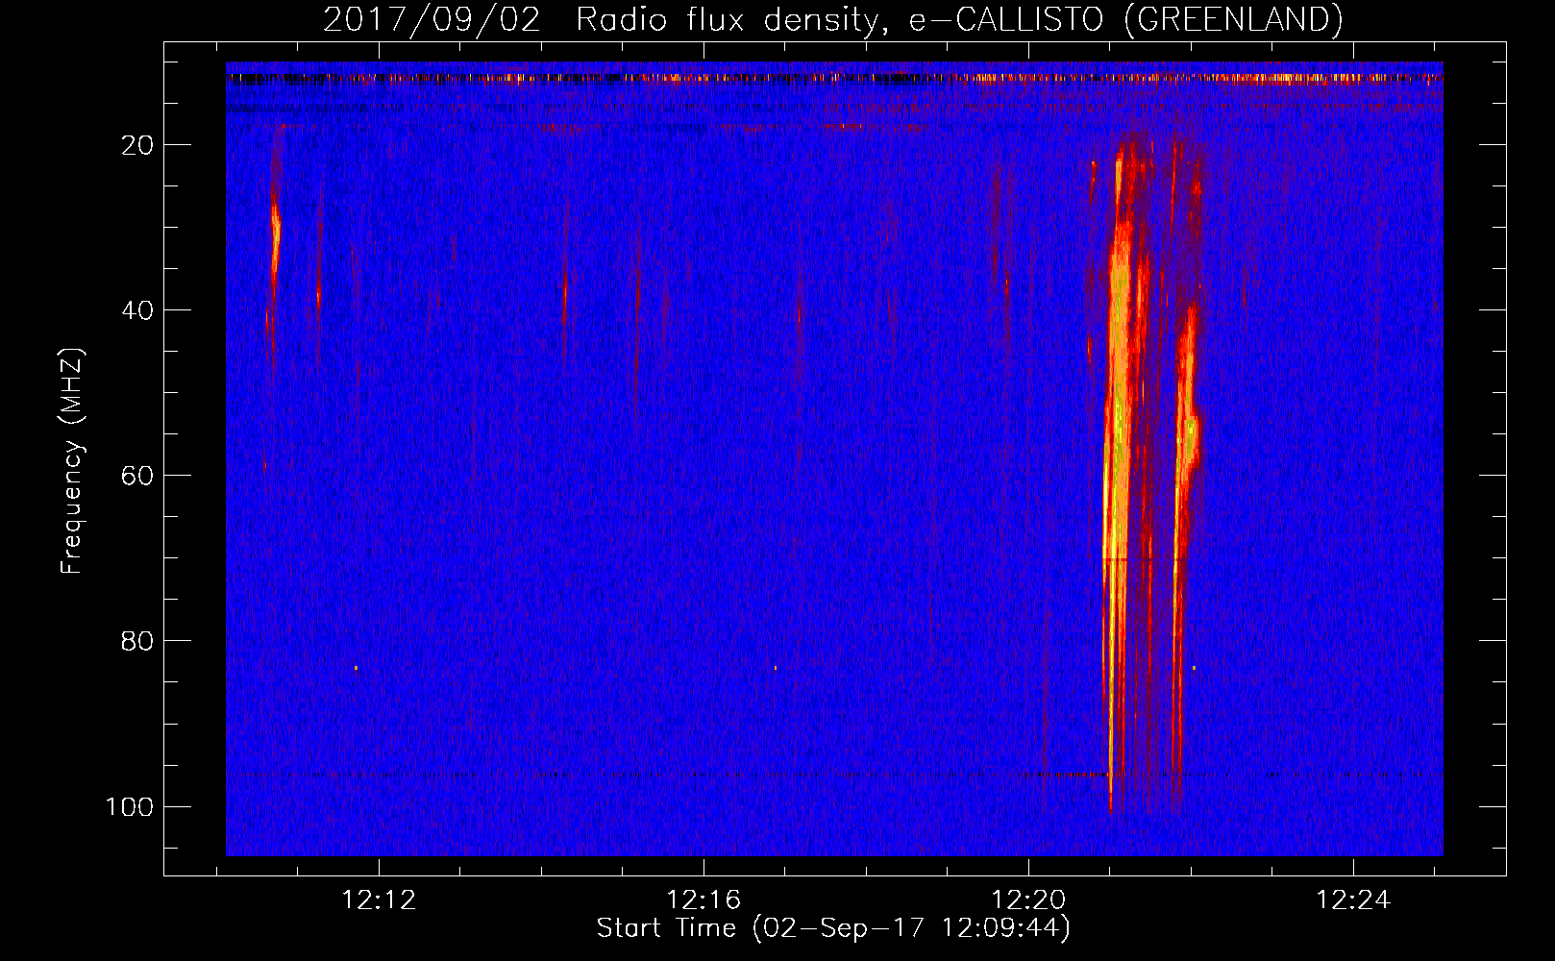
Task: Click the "Frequency (MHZ)" axis label
Action: point(72,461)
